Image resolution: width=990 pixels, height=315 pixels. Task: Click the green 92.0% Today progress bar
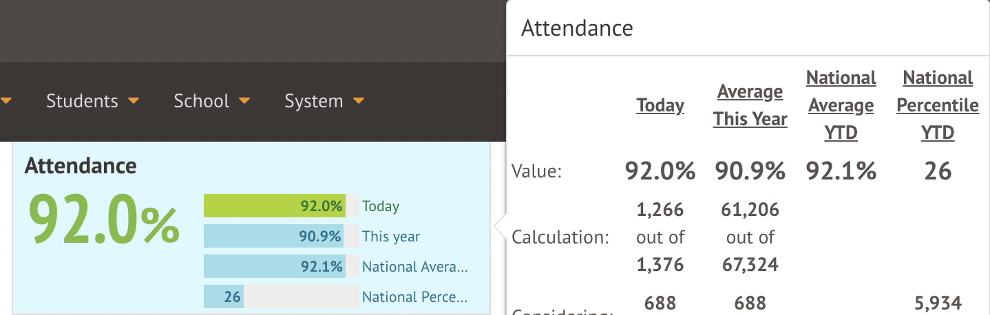click(274, 206)
